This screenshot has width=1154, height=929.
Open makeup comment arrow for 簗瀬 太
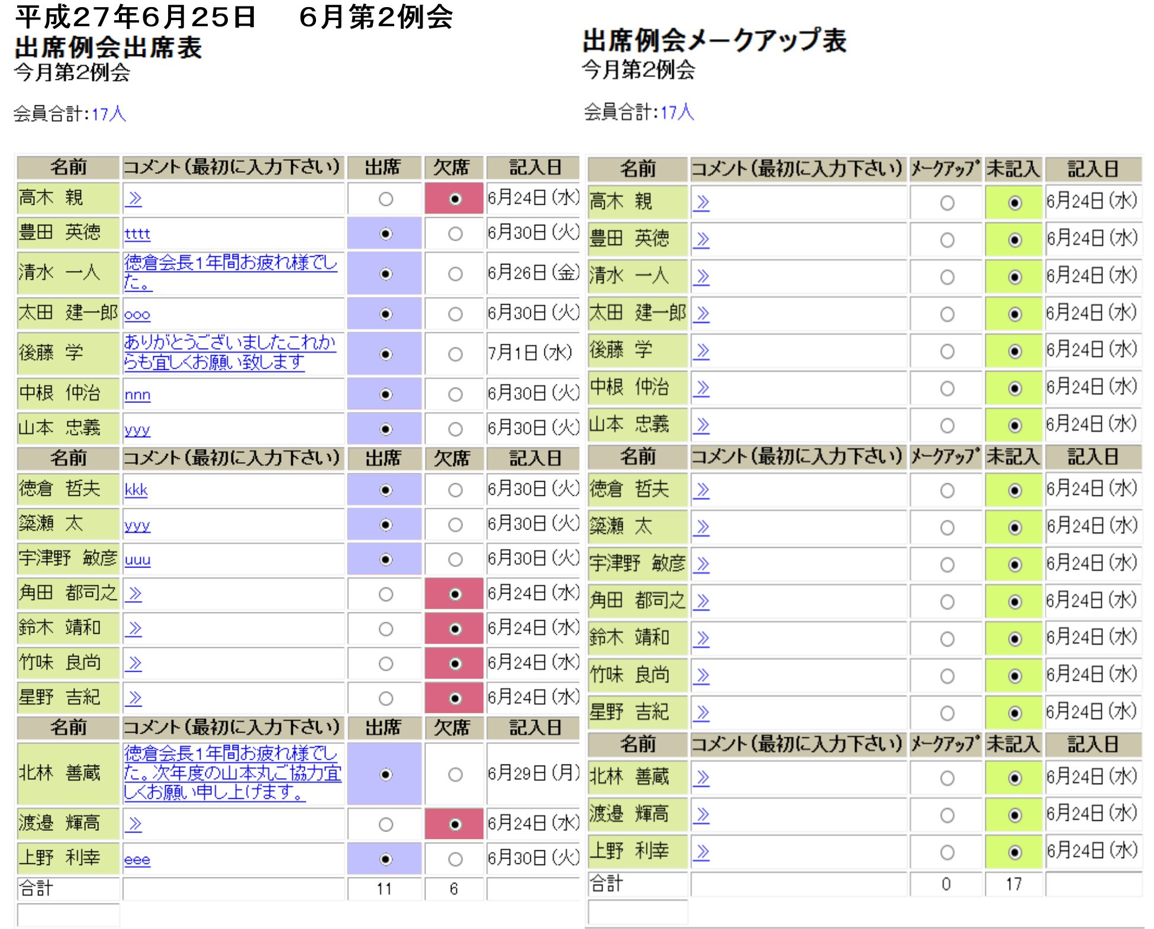click(x=701, y=527)
